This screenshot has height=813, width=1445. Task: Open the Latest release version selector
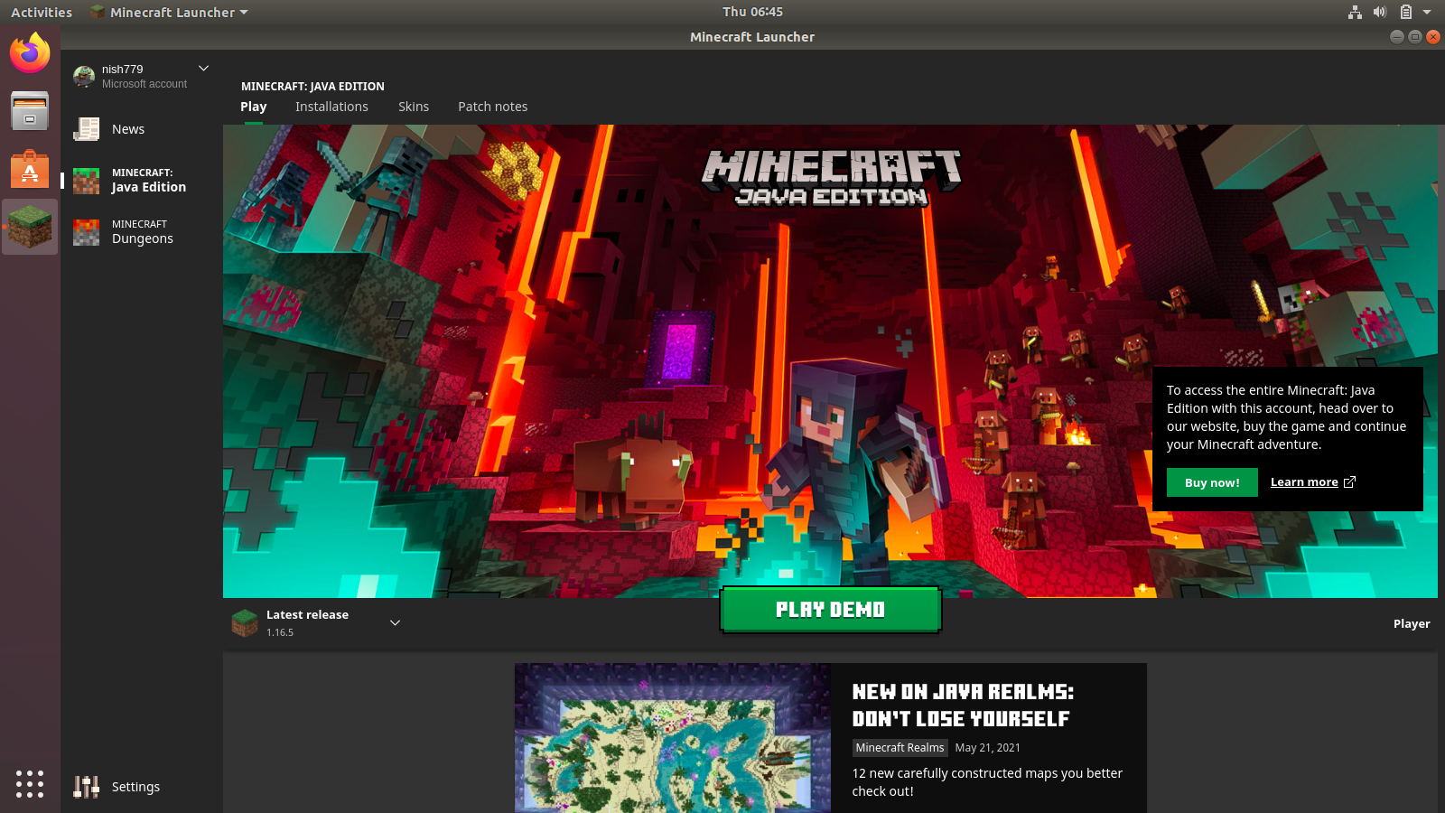394,622
